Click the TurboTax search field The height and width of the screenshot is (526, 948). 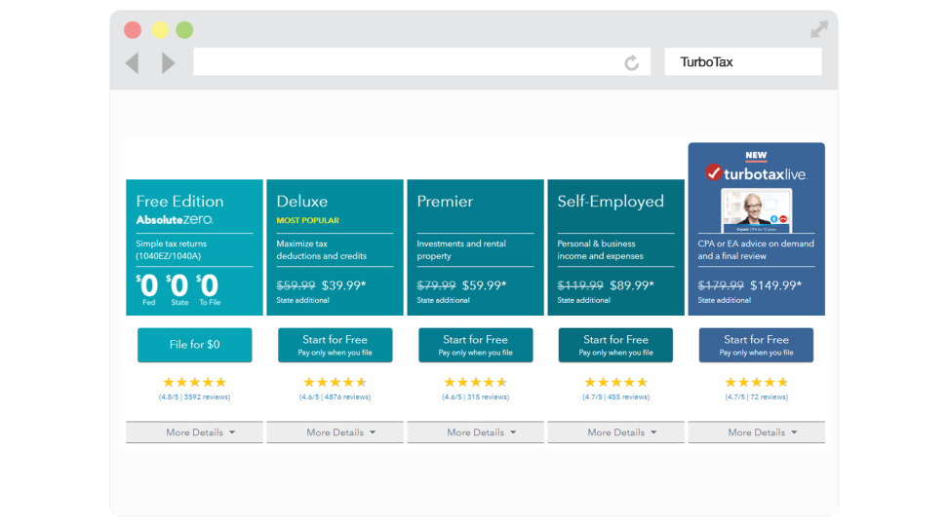click(x=743, y=61)
